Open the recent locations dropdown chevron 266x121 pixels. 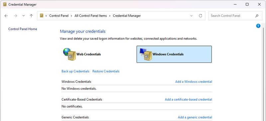pos(24,16)
